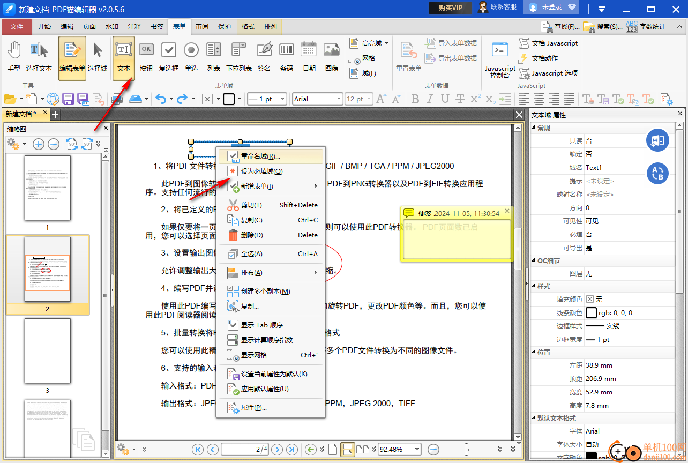Toggle 显示网格 in context menu
Image resolution: width=688 pixels, height=463 pixels.
pyautogui.click(x=271, y=355)
